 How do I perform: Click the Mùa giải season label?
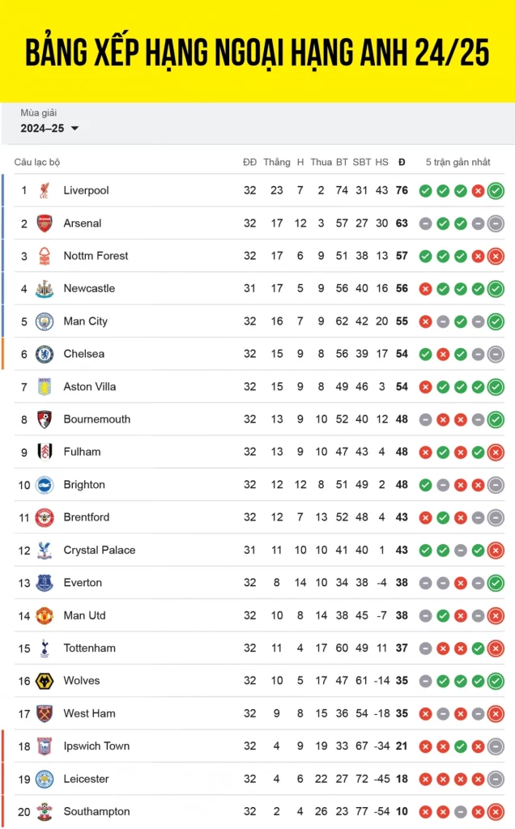click(x=39, y=113)
